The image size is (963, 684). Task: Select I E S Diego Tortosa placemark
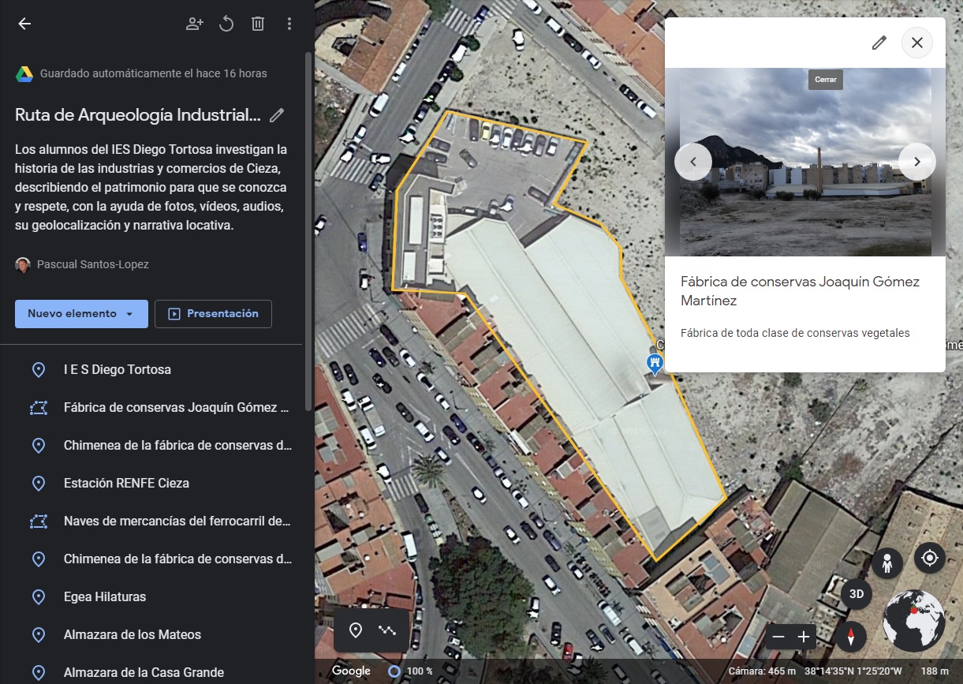117,369
